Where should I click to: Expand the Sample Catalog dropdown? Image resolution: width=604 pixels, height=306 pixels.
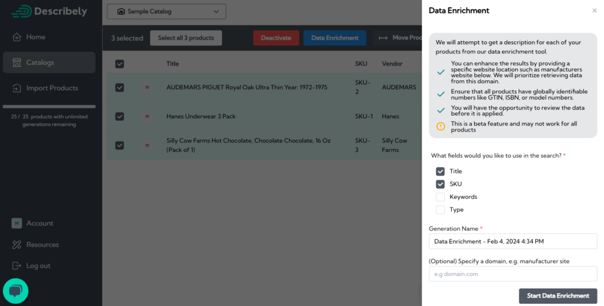coord(166,11)
